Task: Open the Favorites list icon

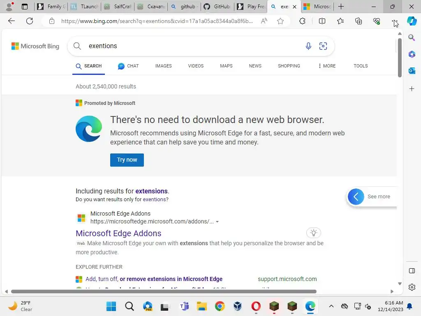Action: [x=340, y=21]
